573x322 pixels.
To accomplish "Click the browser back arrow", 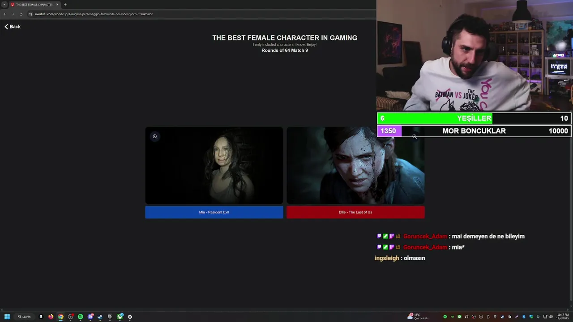I will 4,14.
